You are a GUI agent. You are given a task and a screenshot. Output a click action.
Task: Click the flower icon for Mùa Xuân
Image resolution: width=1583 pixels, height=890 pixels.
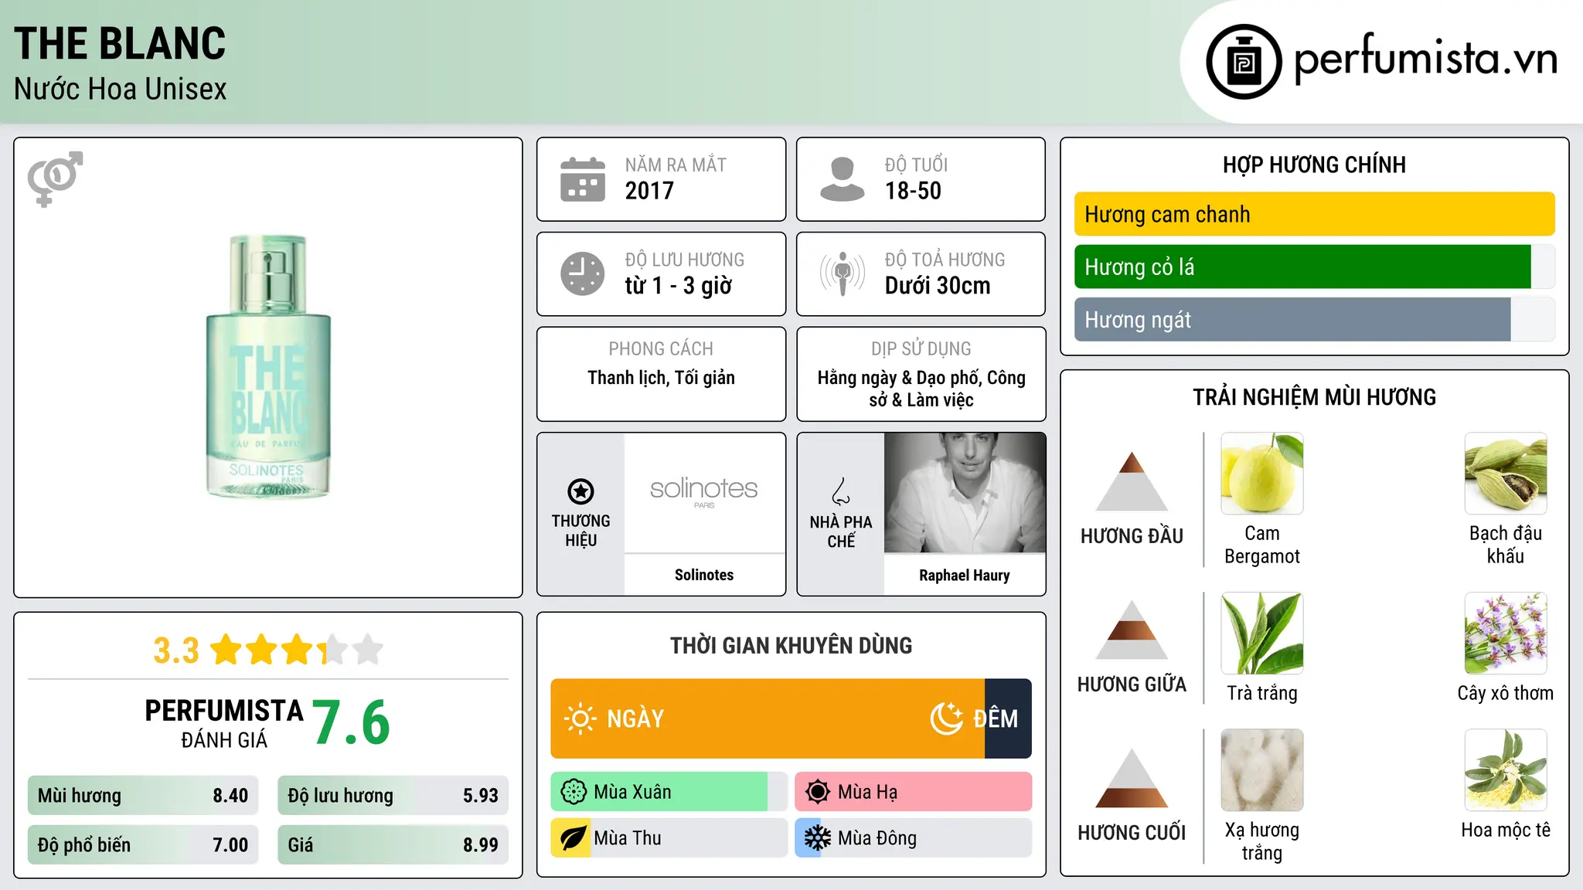(574, 792)
